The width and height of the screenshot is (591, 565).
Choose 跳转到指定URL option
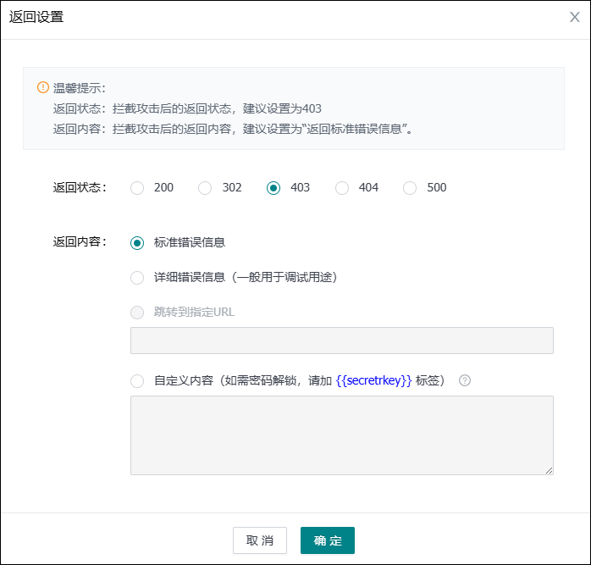(x=137, y=313)
